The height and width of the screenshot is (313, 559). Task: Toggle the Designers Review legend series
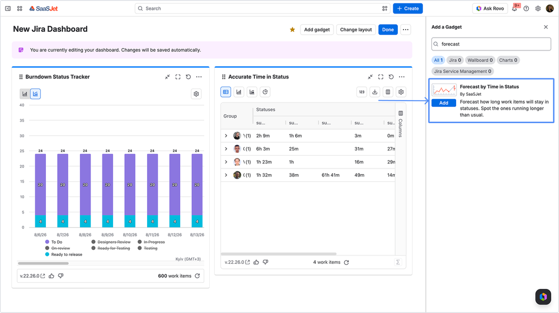click(x=111, y=242)
